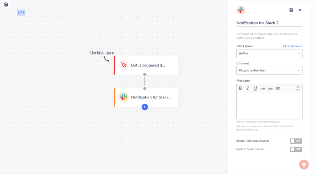The image size is (316, 175).
Task: Click the Message text area
Action: pyautogui.click(x=269, y=106)
